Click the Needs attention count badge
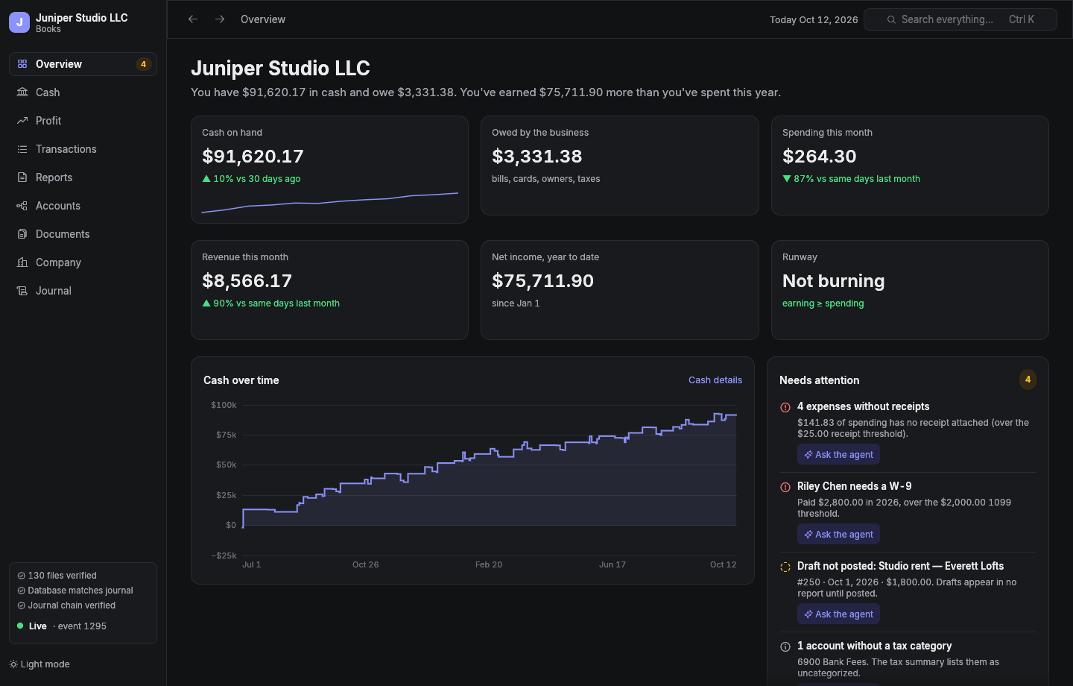This screenshot has height=686, width=1073. click(1028, 380)
